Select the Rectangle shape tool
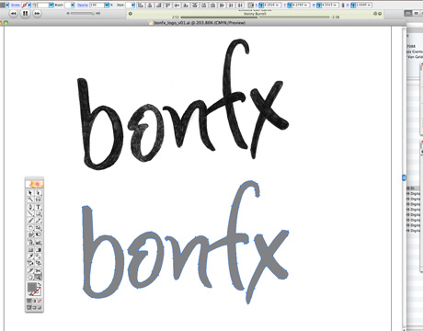The width and height of the screenshot is (423, 331). (39, 214)
